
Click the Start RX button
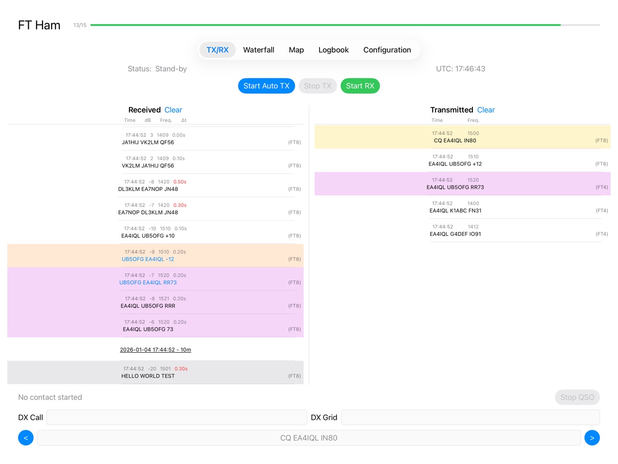coord(360,86)
